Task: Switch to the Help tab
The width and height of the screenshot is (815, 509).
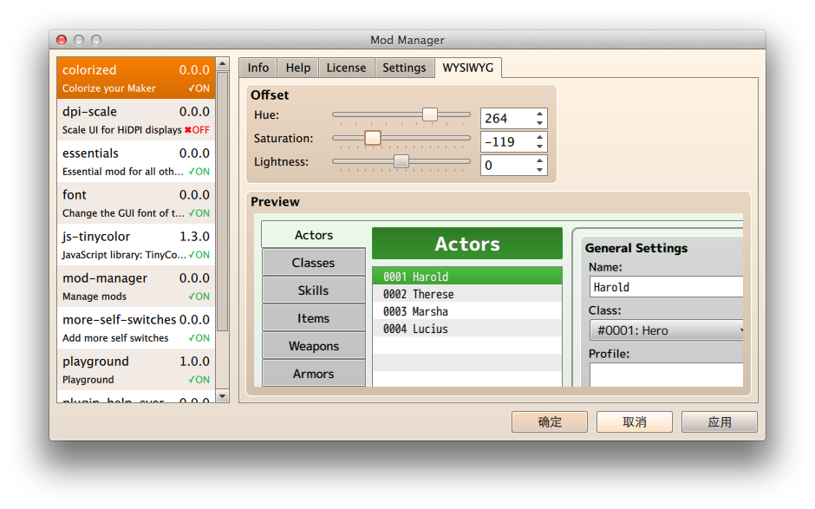Action: 298,68
